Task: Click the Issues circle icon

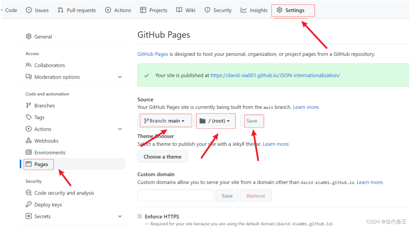Action: tap(29, 10)
